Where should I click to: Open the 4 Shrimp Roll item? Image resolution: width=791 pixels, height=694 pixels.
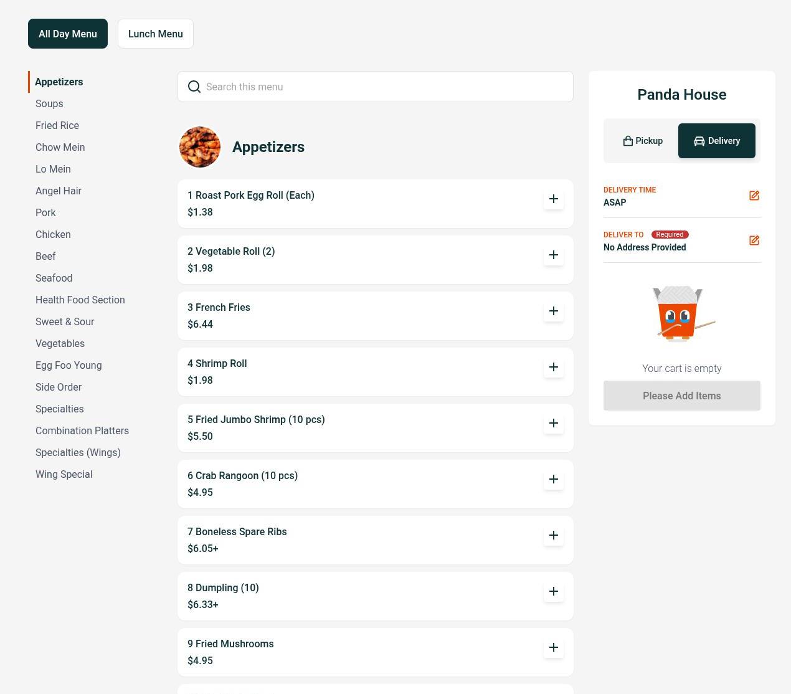376,372
